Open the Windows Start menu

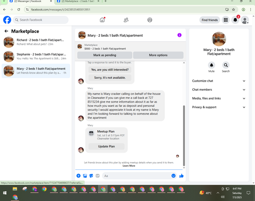coord(5,193)
